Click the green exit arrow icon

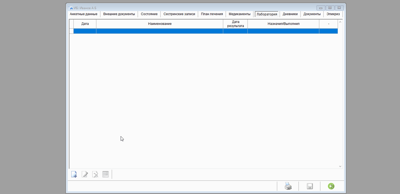point(331,186)
